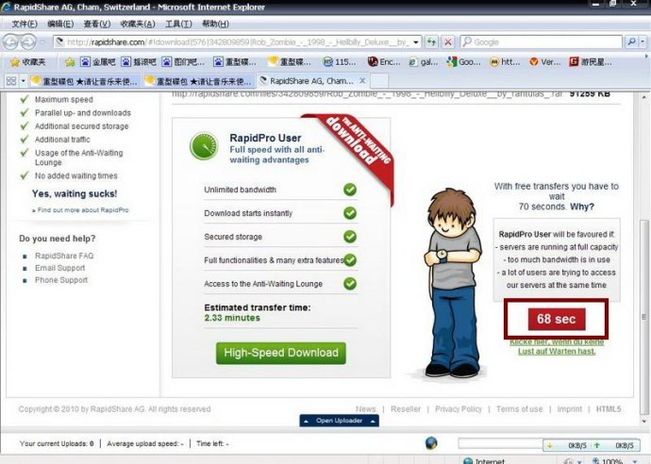Image resolution: width=651 pixels, height=464 pixels.
Task: Open the 摇滚吧 bookmark
Action: [x=139, y=62]
